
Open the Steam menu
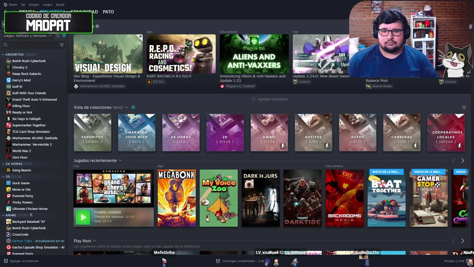point(13,4)
